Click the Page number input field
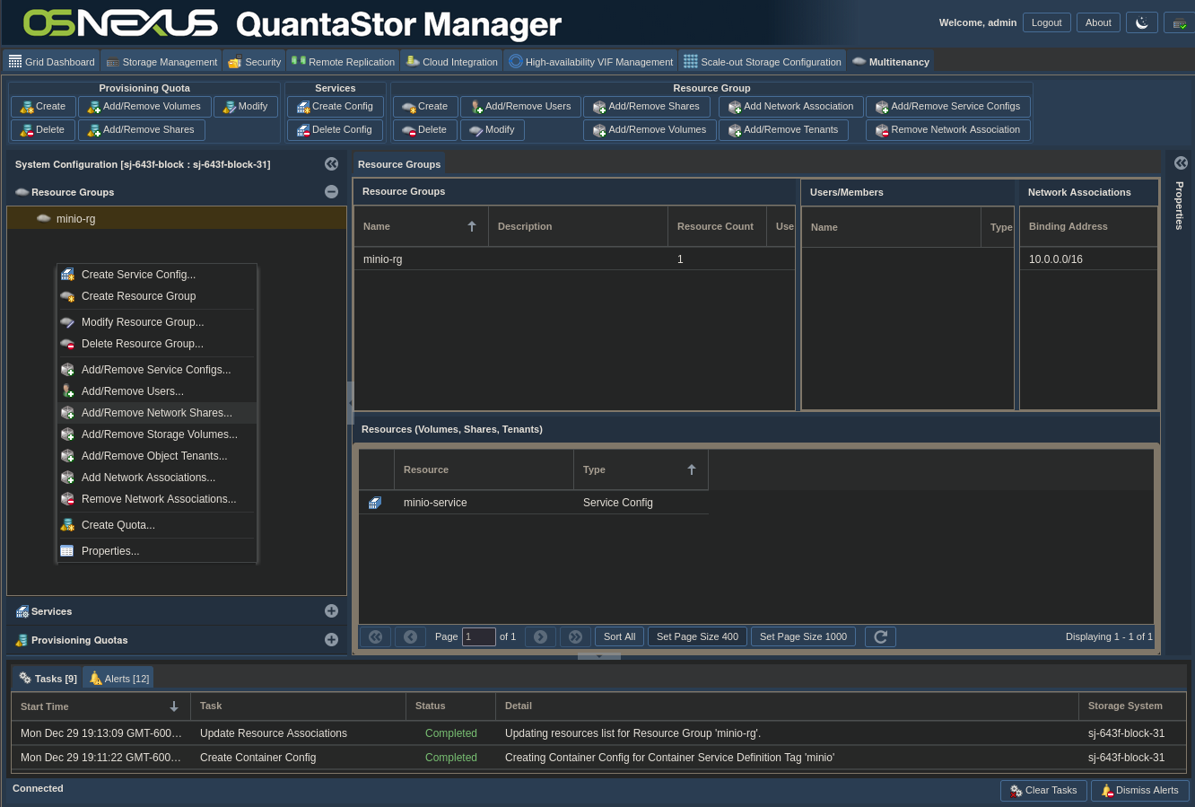Screen dimensions: 1195x807 478,636
